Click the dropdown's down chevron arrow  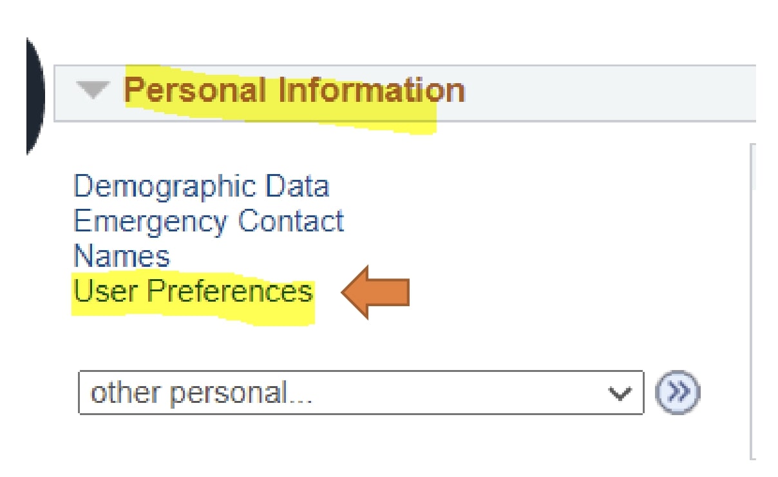point(620,393)
